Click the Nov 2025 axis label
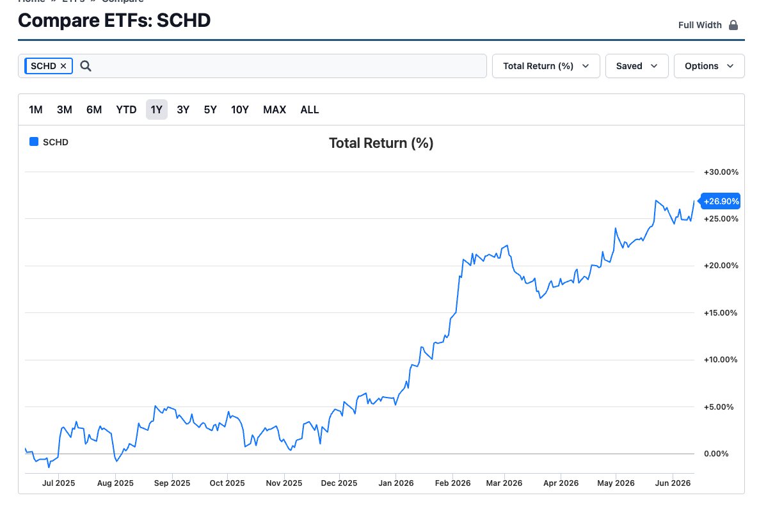The width and height of the screenshot is (759, 507). pyautogui.click(x=284, y=483)
